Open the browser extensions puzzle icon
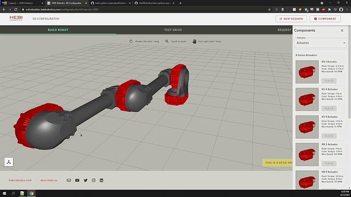This screenshot has width=351, height=197. click(329, 10)
